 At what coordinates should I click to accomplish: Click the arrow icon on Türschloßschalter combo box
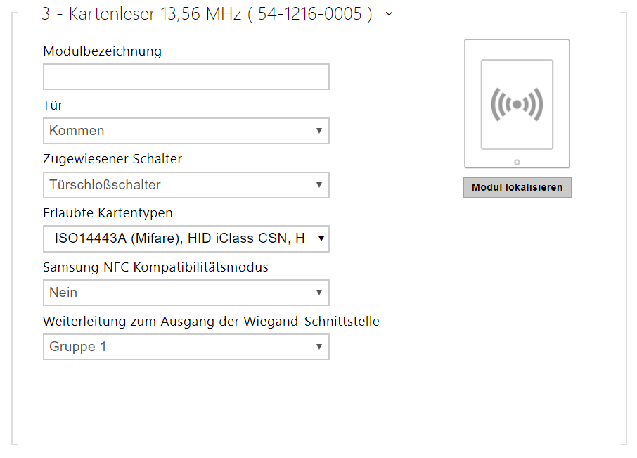click(318, 185)
